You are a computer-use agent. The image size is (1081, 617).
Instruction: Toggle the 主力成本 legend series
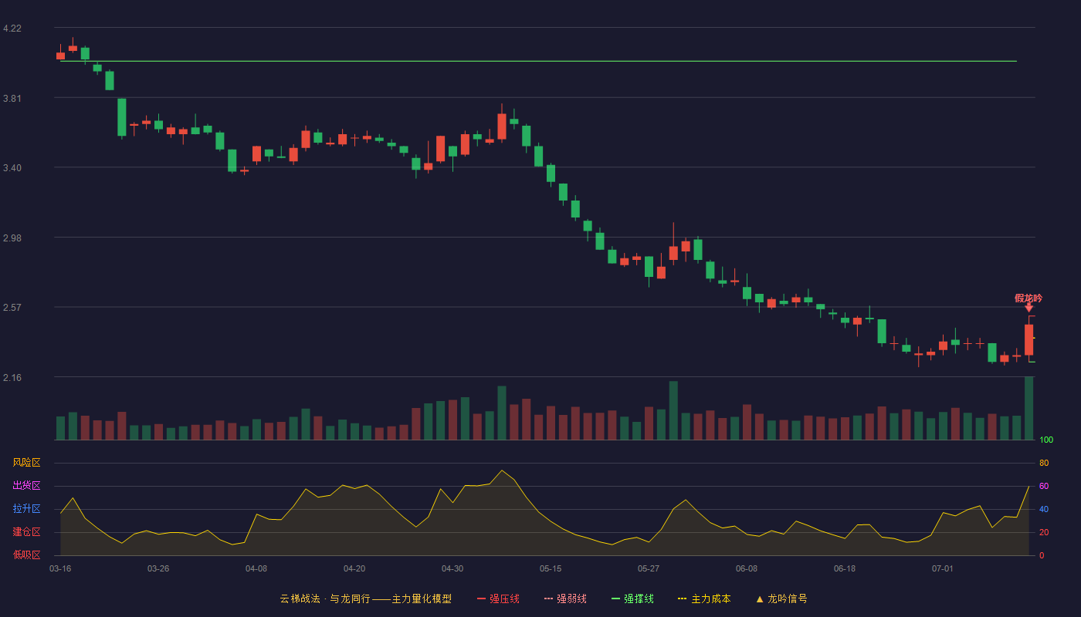[x=704, y=598]
